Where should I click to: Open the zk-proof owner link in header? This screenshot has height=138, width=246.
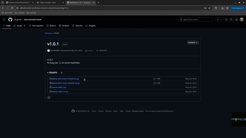18,20
